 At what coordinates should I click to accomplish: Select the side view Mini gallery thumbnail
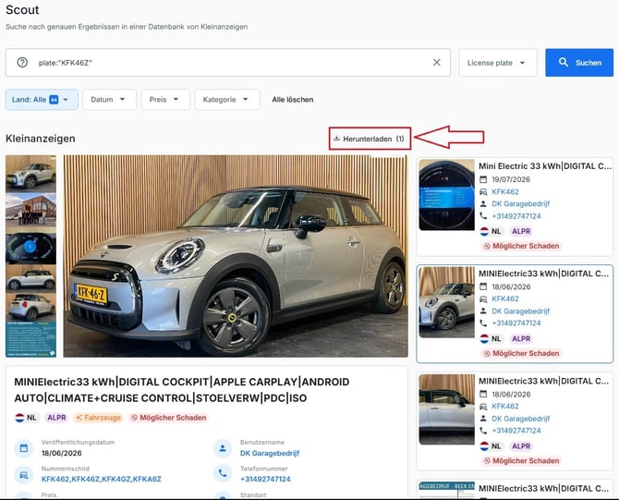click(x=30, y=278)
